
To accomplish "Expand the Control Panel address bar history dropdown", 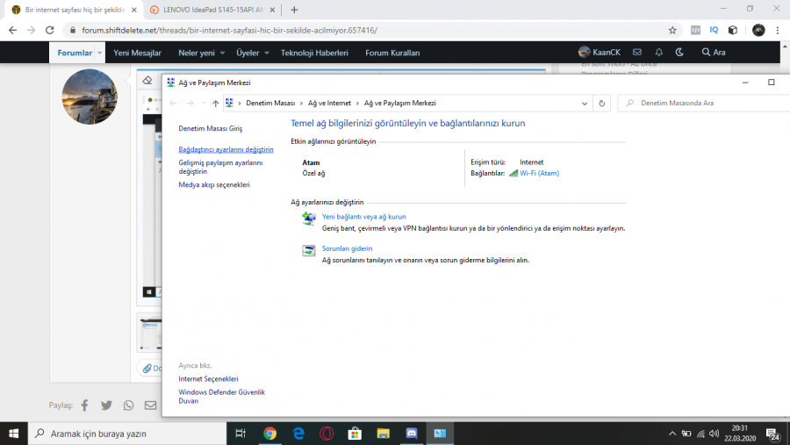I will coord(585,103).
